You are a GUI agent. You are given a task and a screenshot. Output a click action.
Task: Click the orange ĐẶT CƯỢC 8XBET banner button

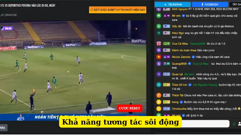point(117,10)
